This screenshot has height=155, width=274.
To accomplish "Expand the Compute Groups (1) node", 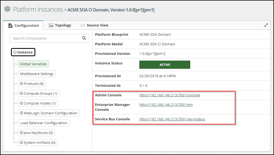I will click(21, 93).
